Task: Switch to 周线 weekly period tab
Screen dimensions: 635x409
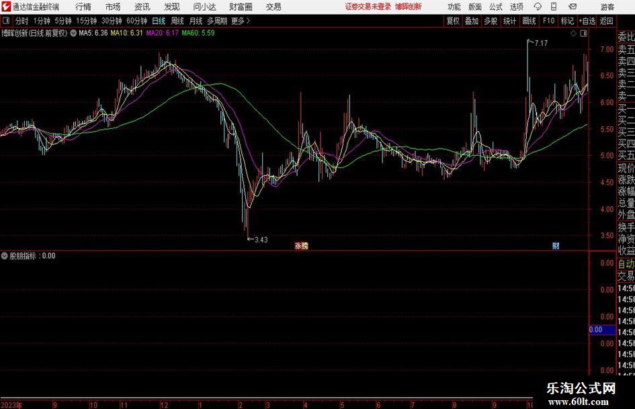Action: (177, 21)
